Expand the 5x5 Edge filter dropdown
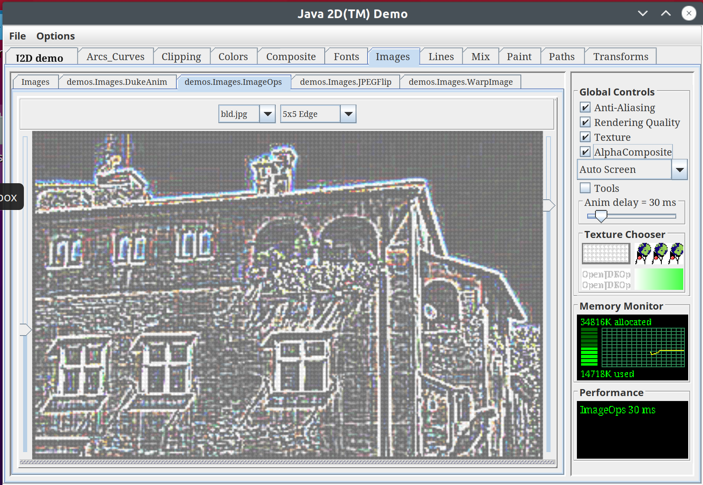703x485 pixels. coord(348,114)
